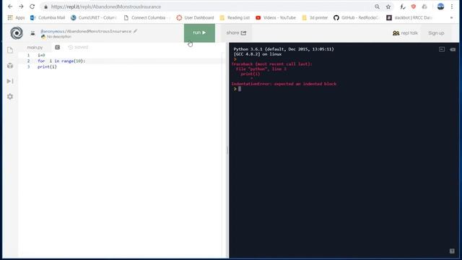Click the zoom magnifier icon in address bar
462x260 pixels.
tap(377, 6)
